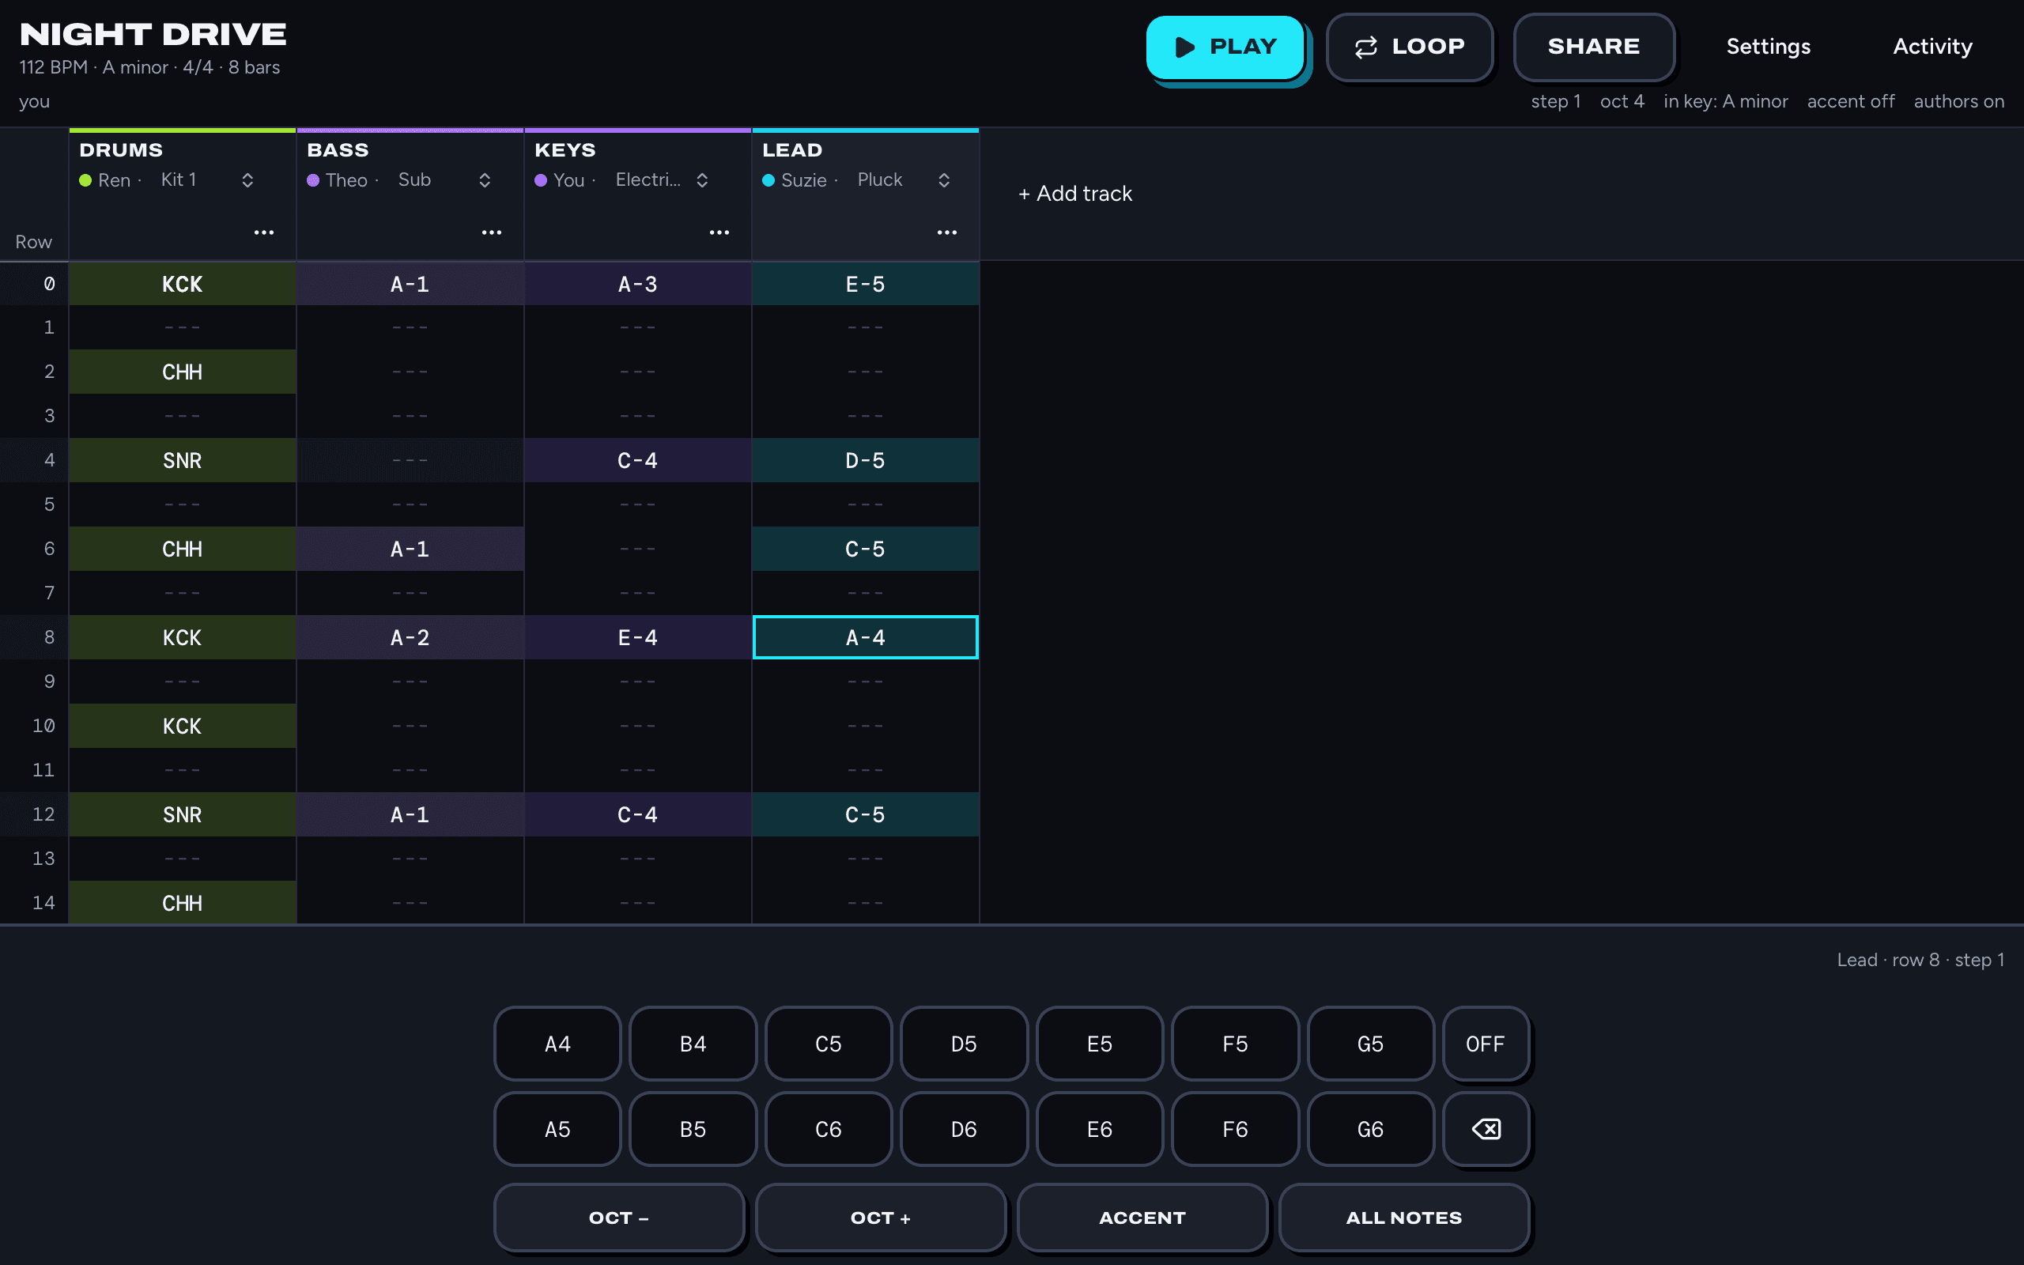This screenshot has height=1265, width=2024.
Task: Select Keys C-4 cell in row 12
Action: point(637,814)
